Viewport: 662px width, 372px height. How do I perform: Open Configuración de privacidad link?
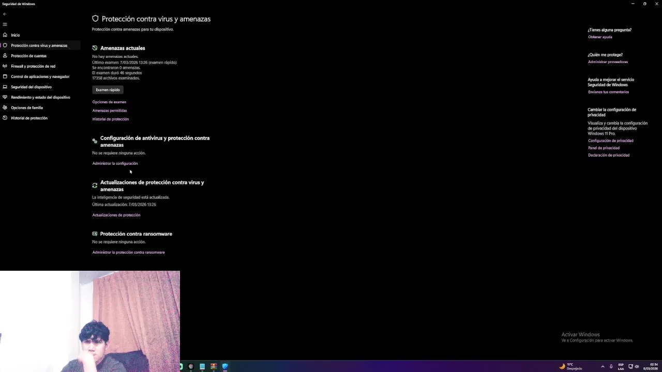tap(610, 141)
